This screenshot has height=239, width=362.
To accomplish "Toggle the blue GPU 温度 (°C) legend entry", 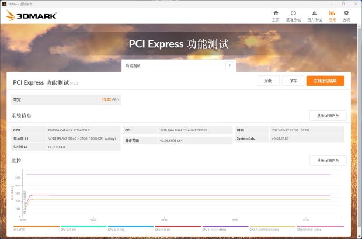I will point(131,228).
